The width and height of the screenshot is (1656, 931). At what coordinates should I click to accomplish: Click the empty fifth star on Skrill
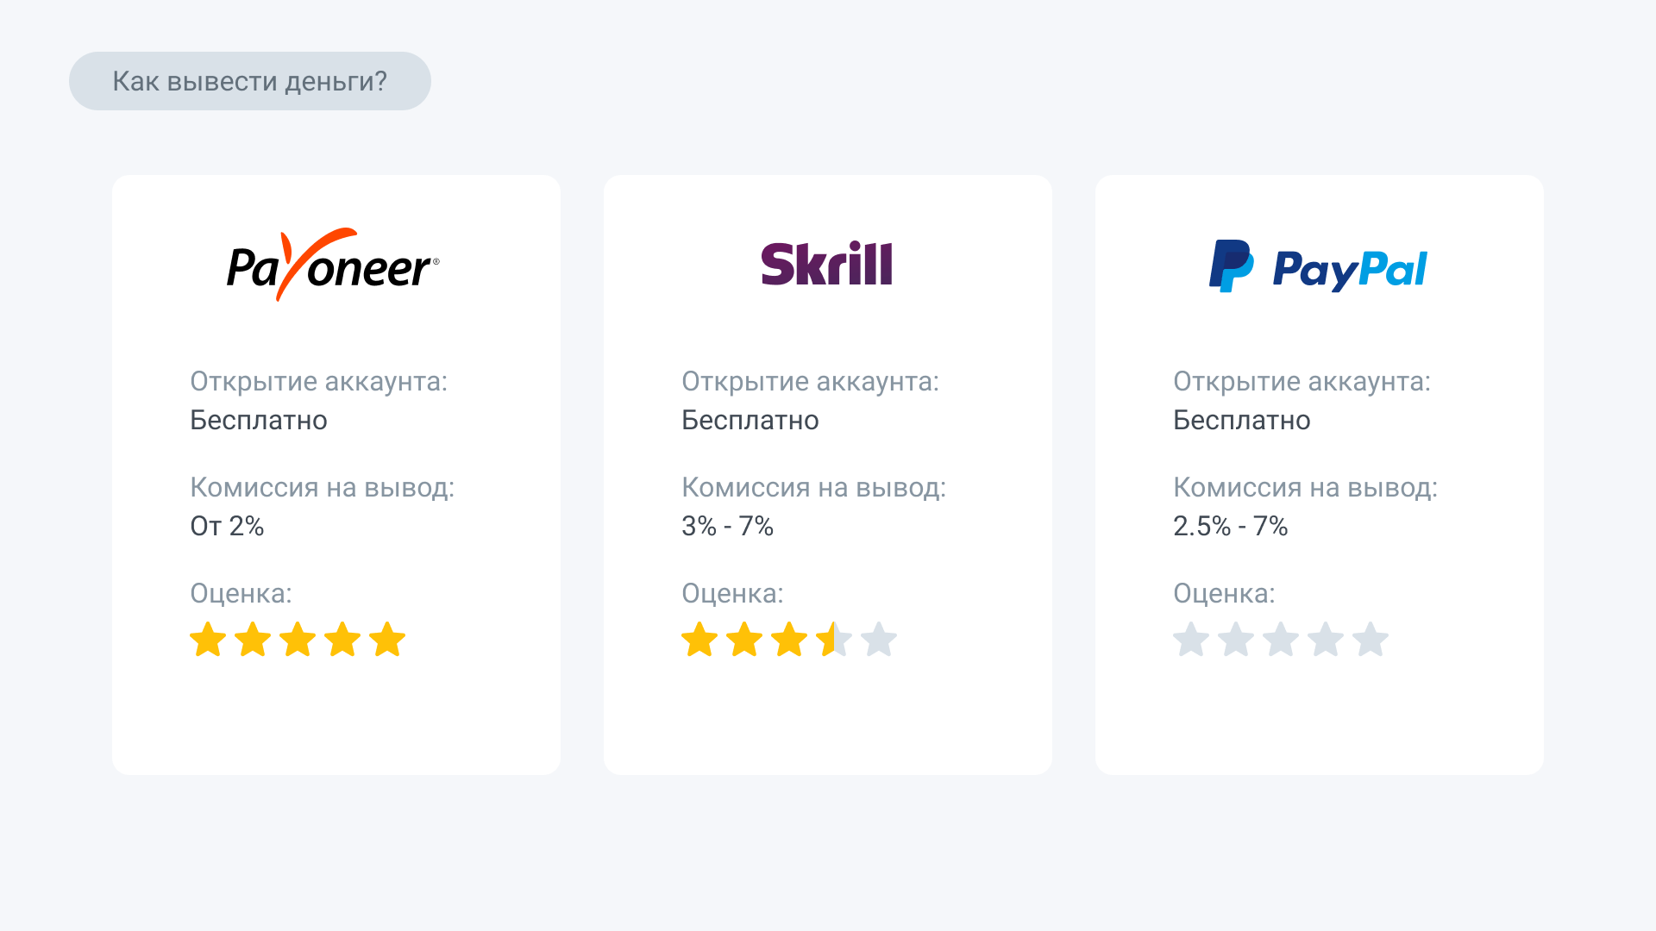(879, 640)
